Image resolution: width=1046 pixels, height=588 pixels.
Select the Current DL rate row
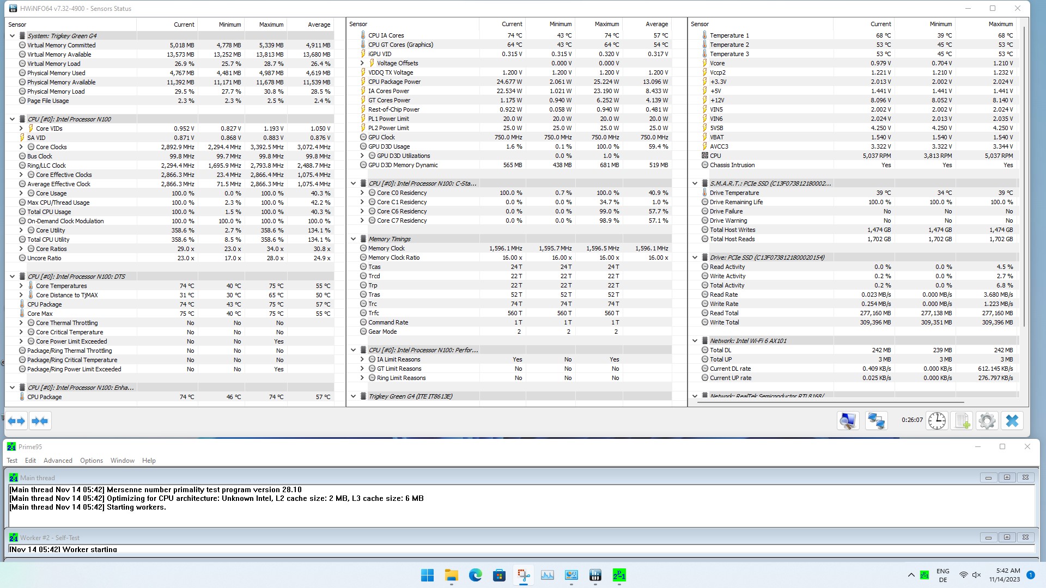(854, 369)
